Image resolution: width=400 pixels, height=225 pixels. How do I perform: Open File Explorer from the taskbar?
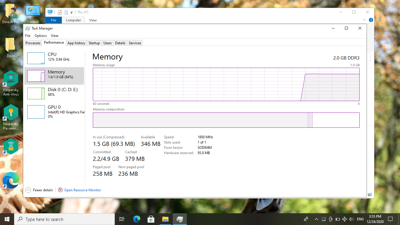pyautogui.click(x=165, y=219)
